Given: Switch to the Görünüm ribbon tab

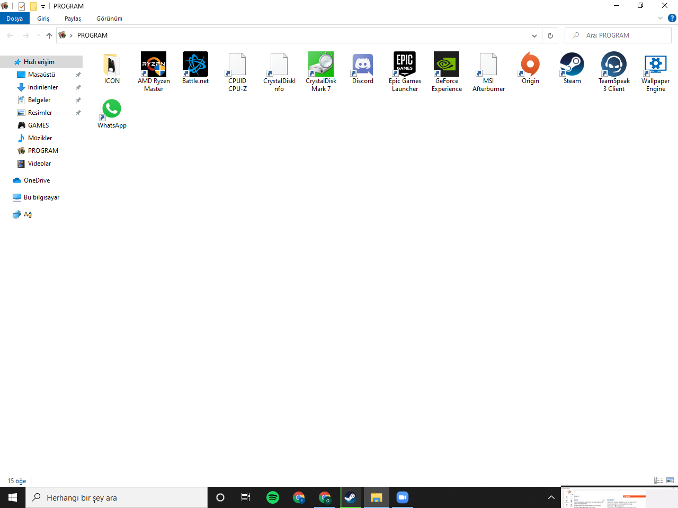Looking at the screenshot, I should tap(110, 19).
